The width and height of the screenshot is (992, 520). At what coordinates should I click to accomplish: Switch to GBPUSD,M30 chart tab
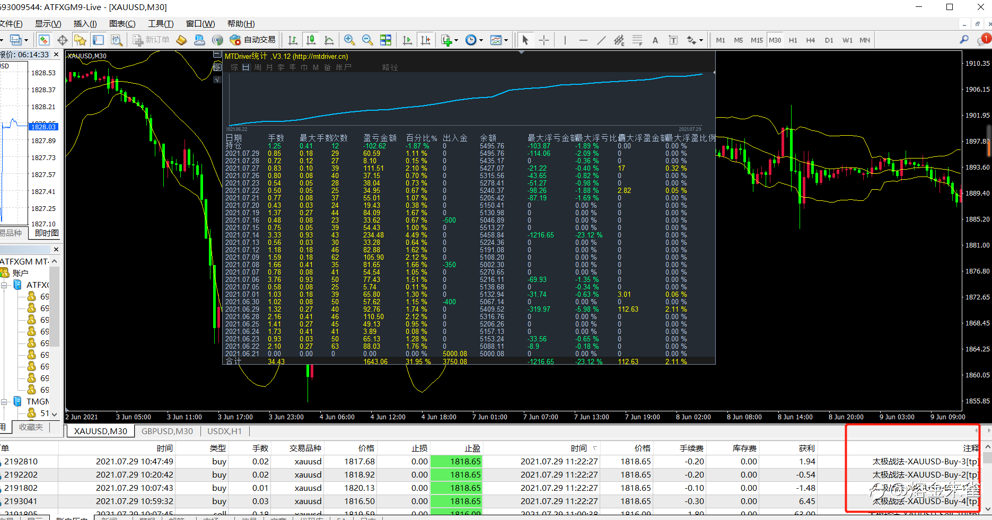point(167,431)
